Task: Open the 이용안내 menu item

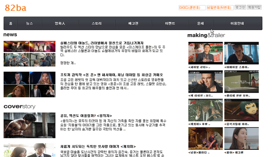Action: coord(237,23)
